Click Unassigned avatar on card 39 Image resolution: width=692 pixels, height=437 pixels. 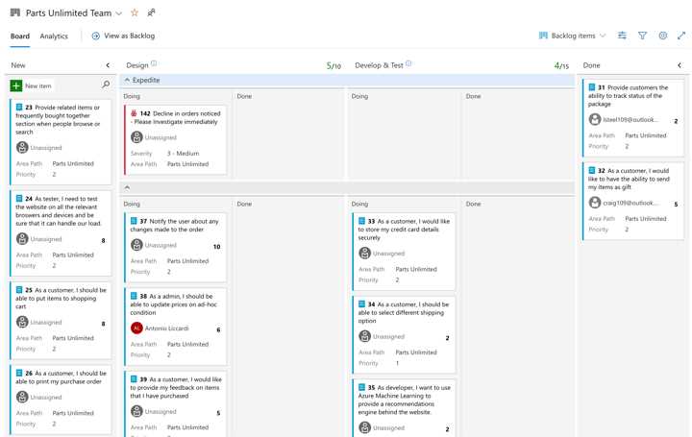pyautogui.click(x=136, y=411)
